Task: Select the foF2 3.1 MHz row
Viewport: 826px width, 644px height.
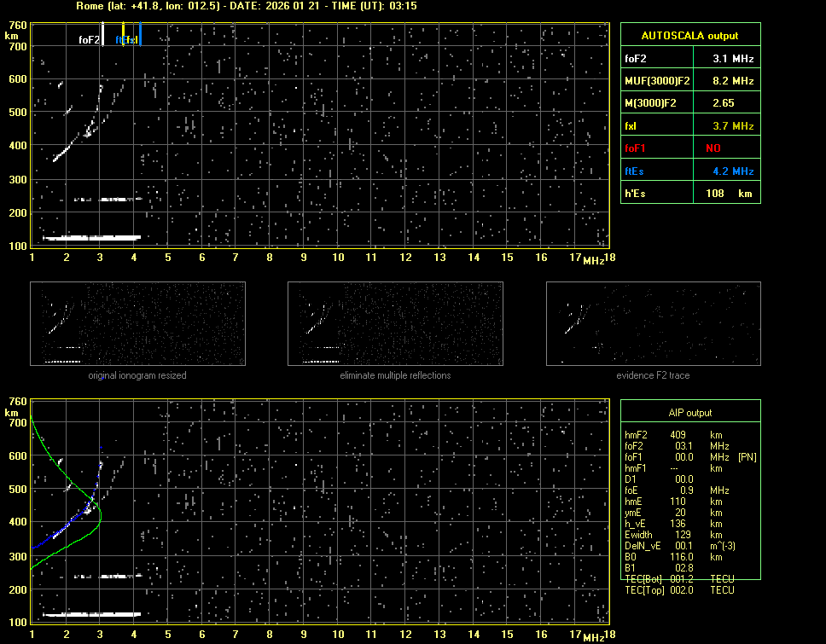Action: (689, 59)
